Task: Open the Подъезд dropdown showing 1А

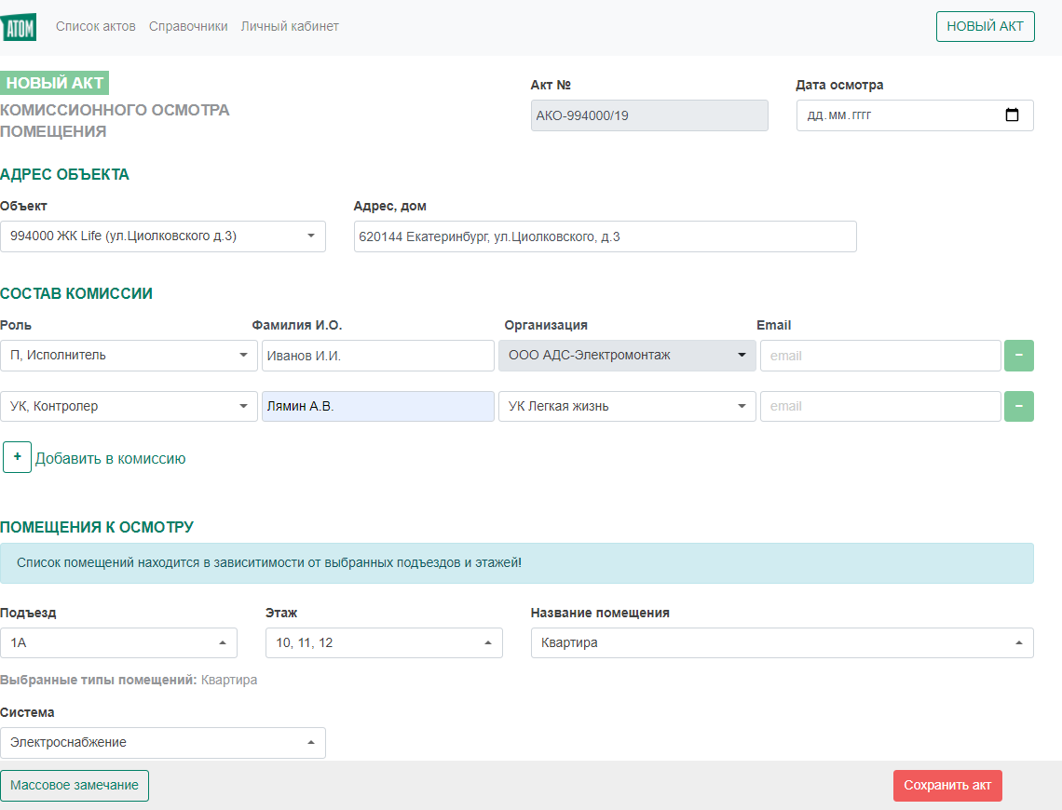Action: tap(118, 642)
